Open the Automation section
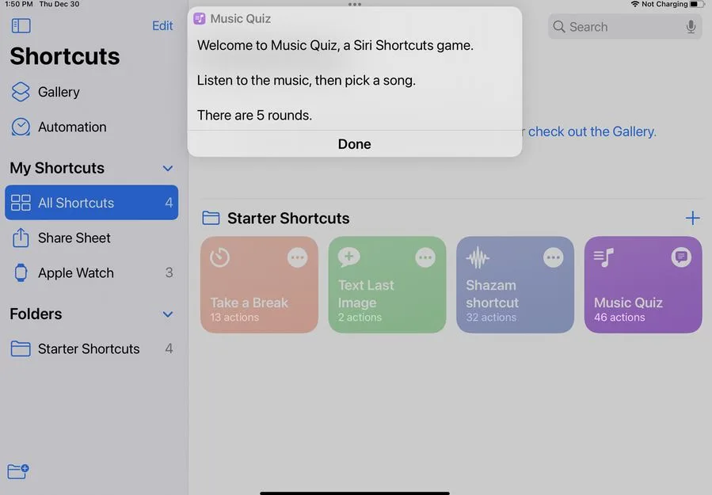The height and width of the screenshot is (495, 712). pyautogui.click(x=91, y=128)
